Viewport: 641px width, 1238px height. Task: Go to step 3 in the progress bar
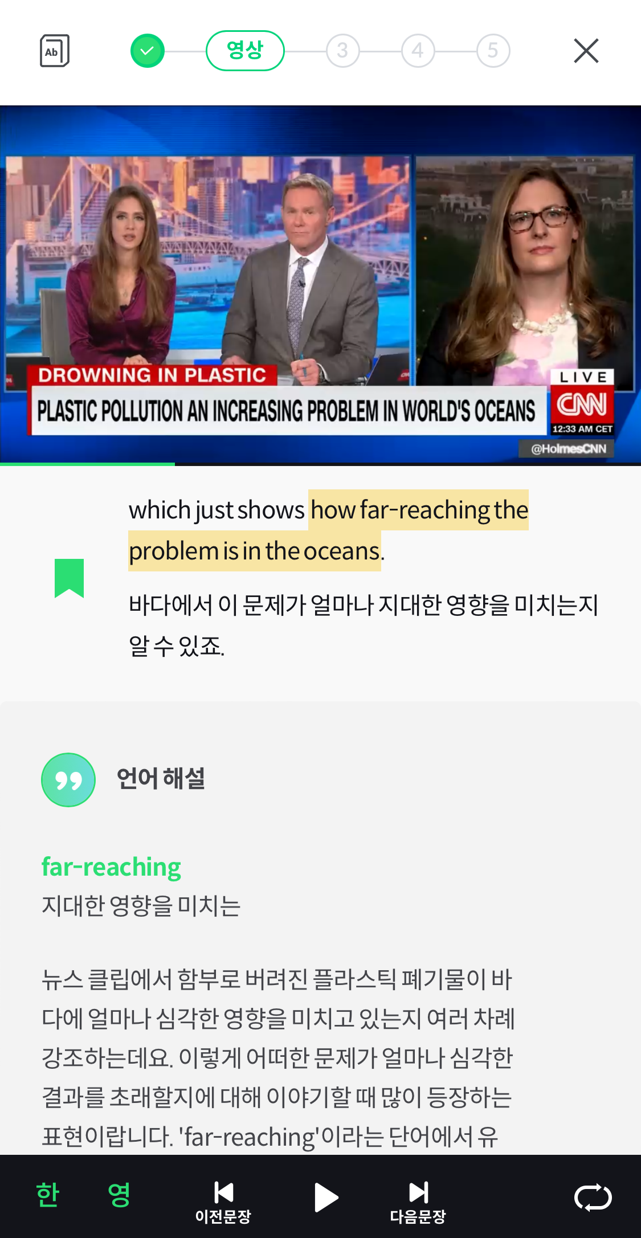pos(342,51)
